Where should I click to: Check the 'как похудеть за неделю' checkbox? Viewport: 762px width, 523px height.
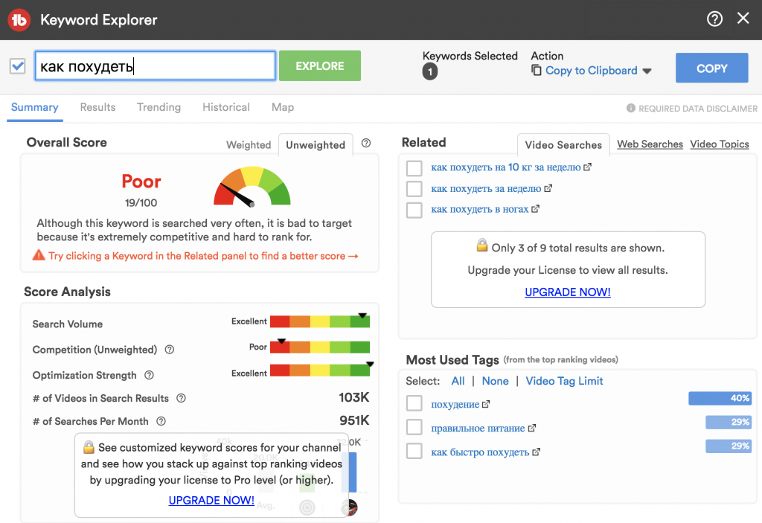click(x=414, y=189)
